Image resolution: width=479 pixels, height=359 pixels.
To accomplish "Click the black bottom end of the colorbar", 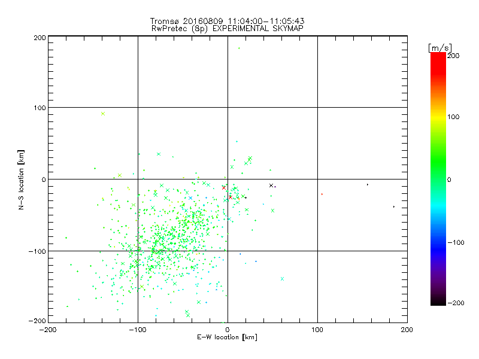I will (x=438, y=302).
